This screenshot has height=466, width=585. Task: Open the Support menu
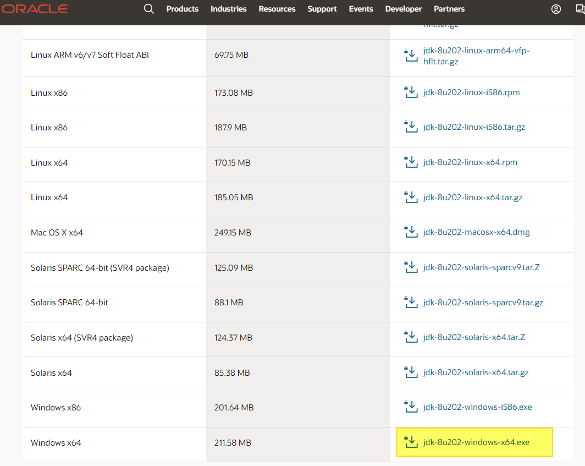coord(322,9)
